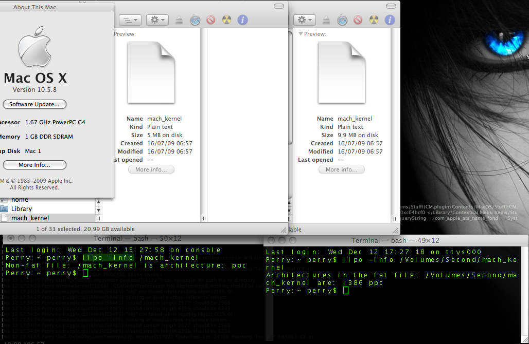Click the Library folder icon
This screenshot has width=529, height=344.
[x=4, y=208]
